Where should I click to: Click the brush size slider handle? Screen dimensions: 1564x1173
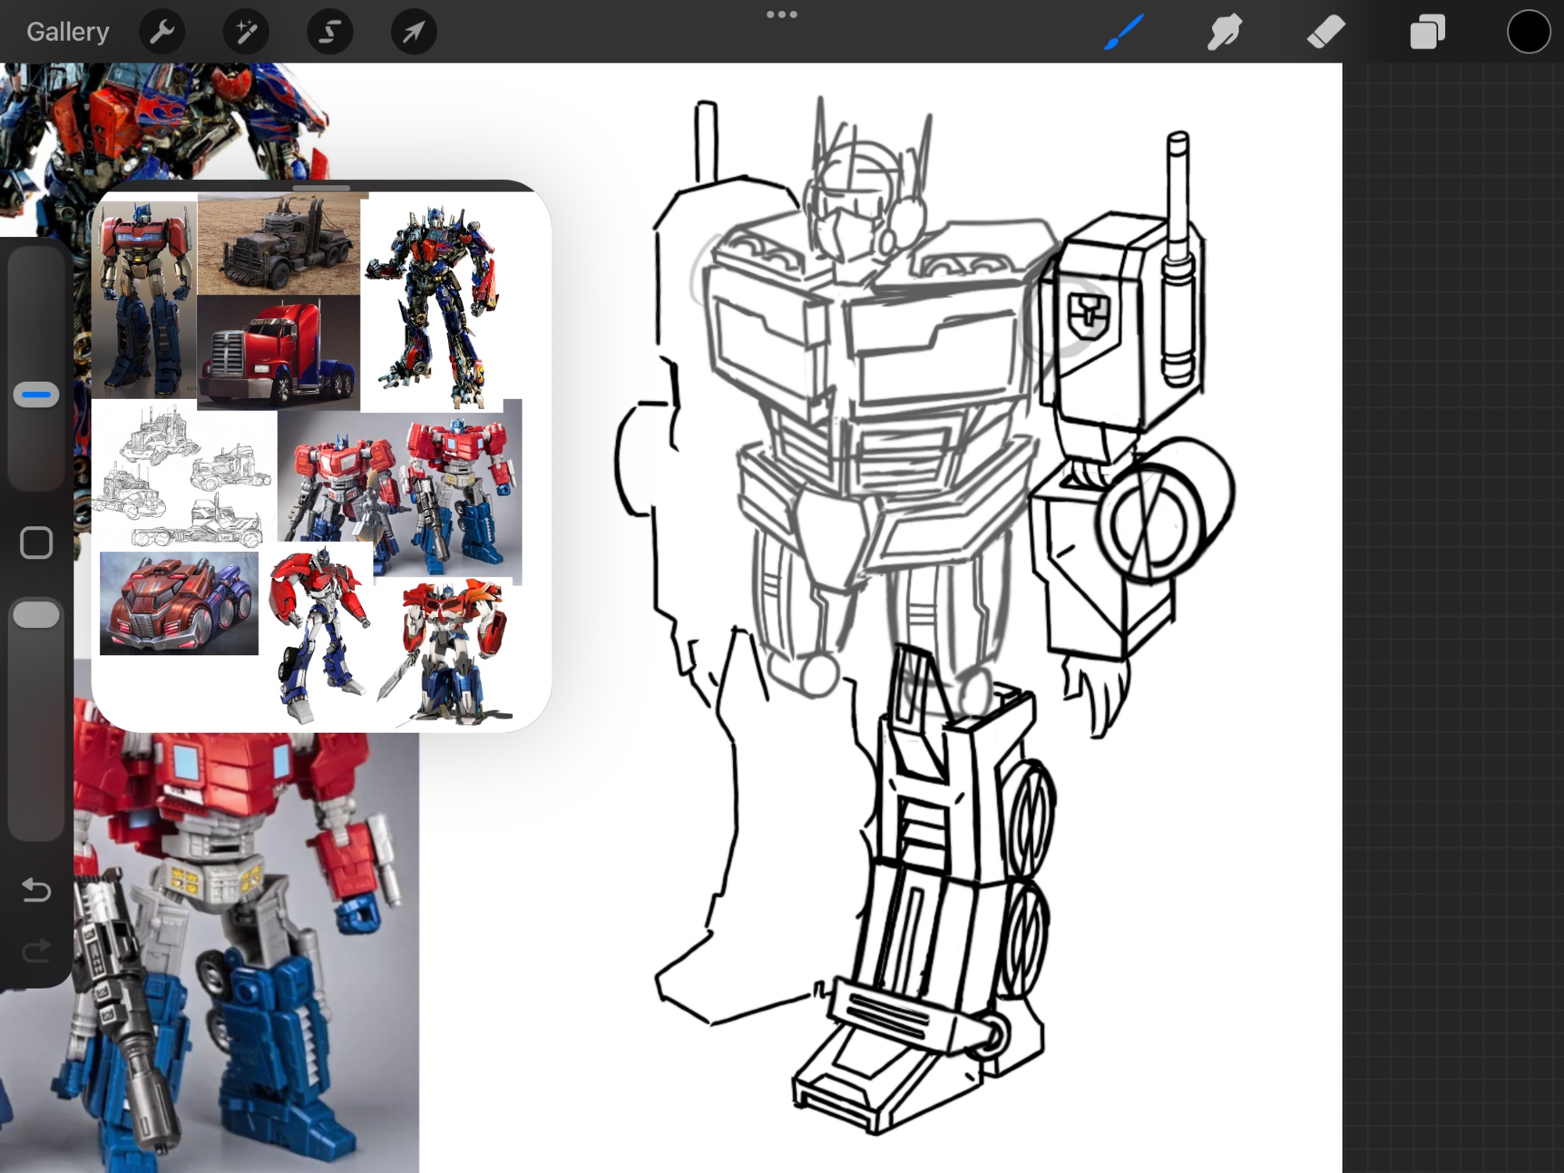pos(36,395)
